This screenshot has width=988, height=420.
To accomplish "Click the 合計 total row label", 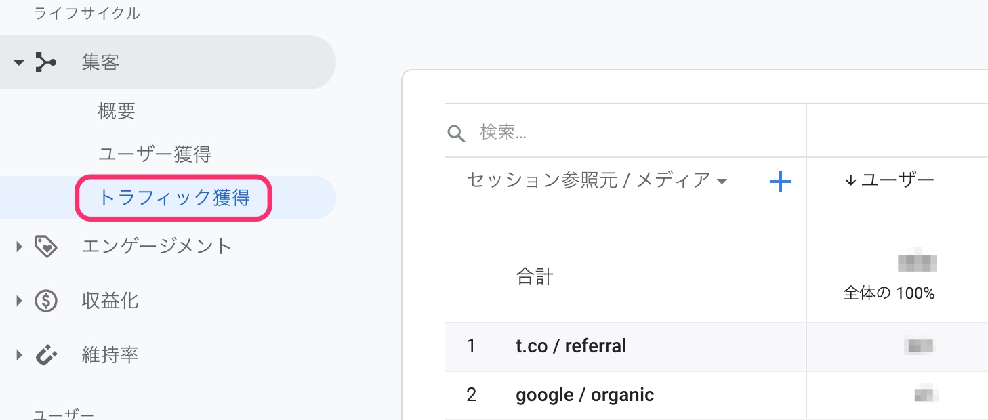I will (535, 276).
